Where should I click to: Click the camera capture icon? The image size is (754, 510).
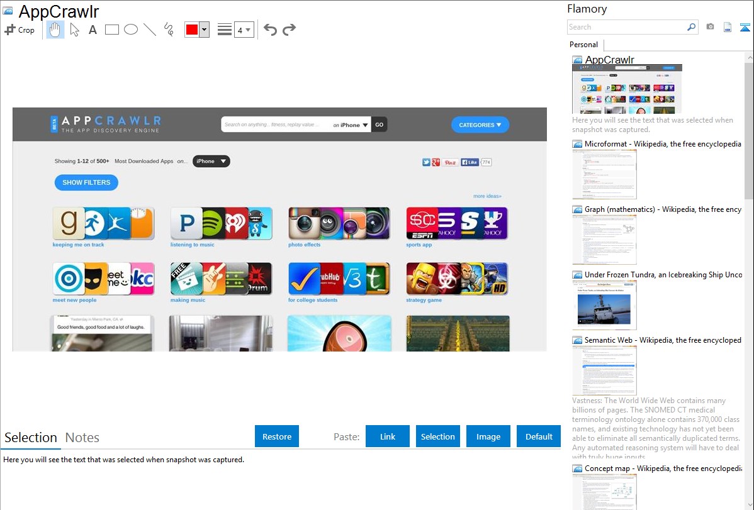pyautogui.click(x=710, y=27)
